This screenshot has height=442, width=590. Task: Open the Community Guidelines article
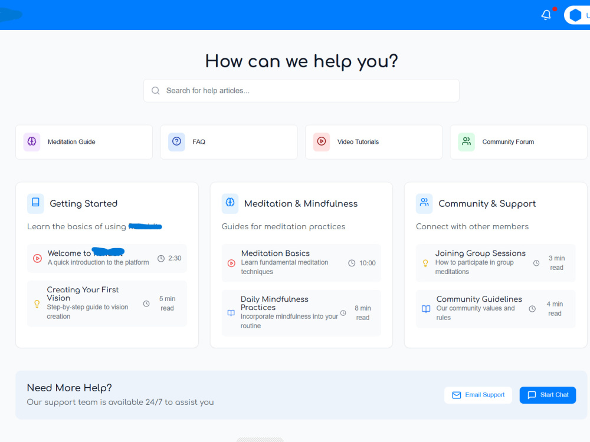coord(496,309)
